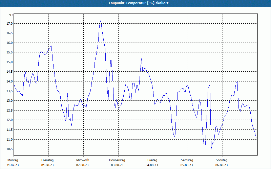The image size is (271, 169).
Task: Click the 10,5 y-axis value
Action: pos(9,149)
